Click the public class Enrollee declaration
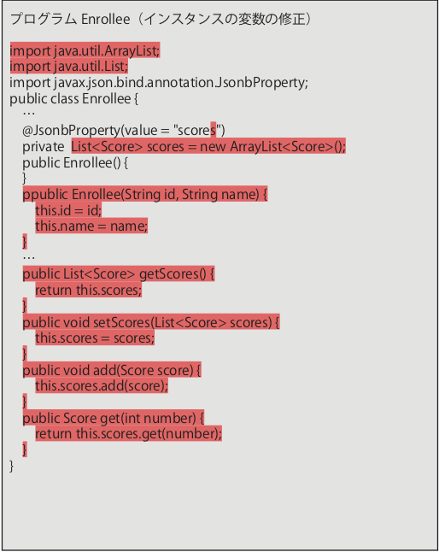439x552 pixels. tap(73, 99)
